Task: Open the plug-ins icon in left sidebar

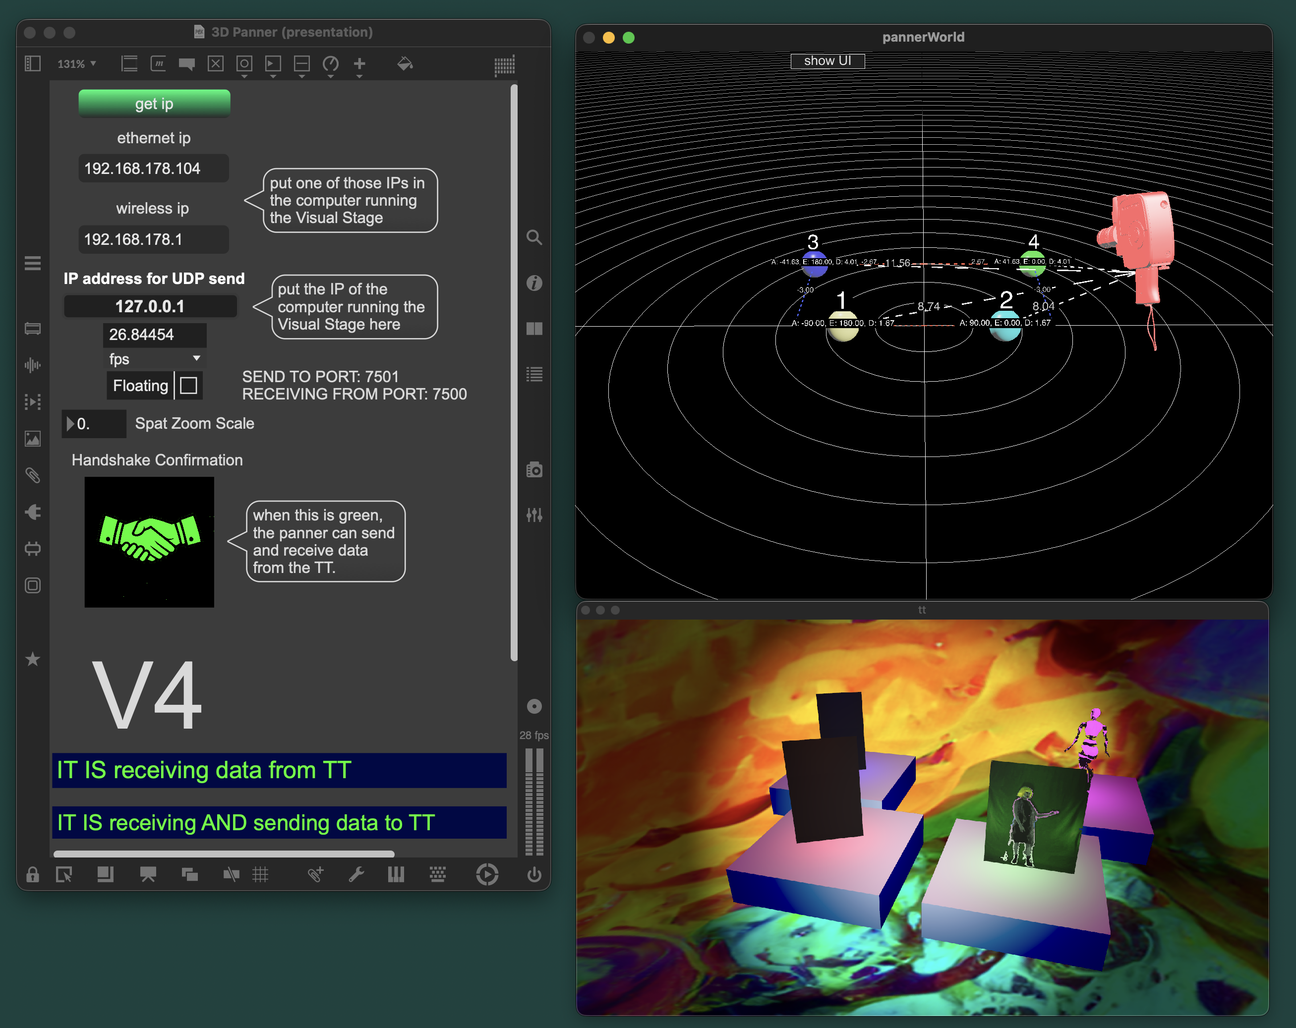Action: click(32, 512)
